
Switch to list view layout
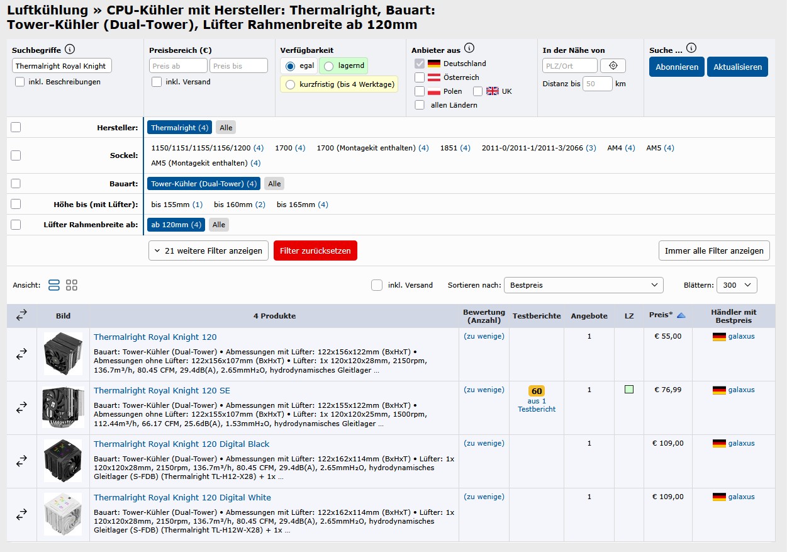pos(54,285)
